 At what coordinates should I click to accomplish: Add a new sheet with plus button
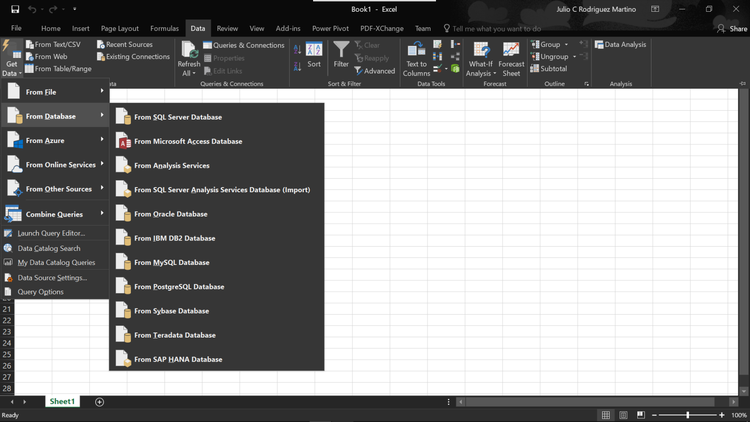click(x=99, y=402)
